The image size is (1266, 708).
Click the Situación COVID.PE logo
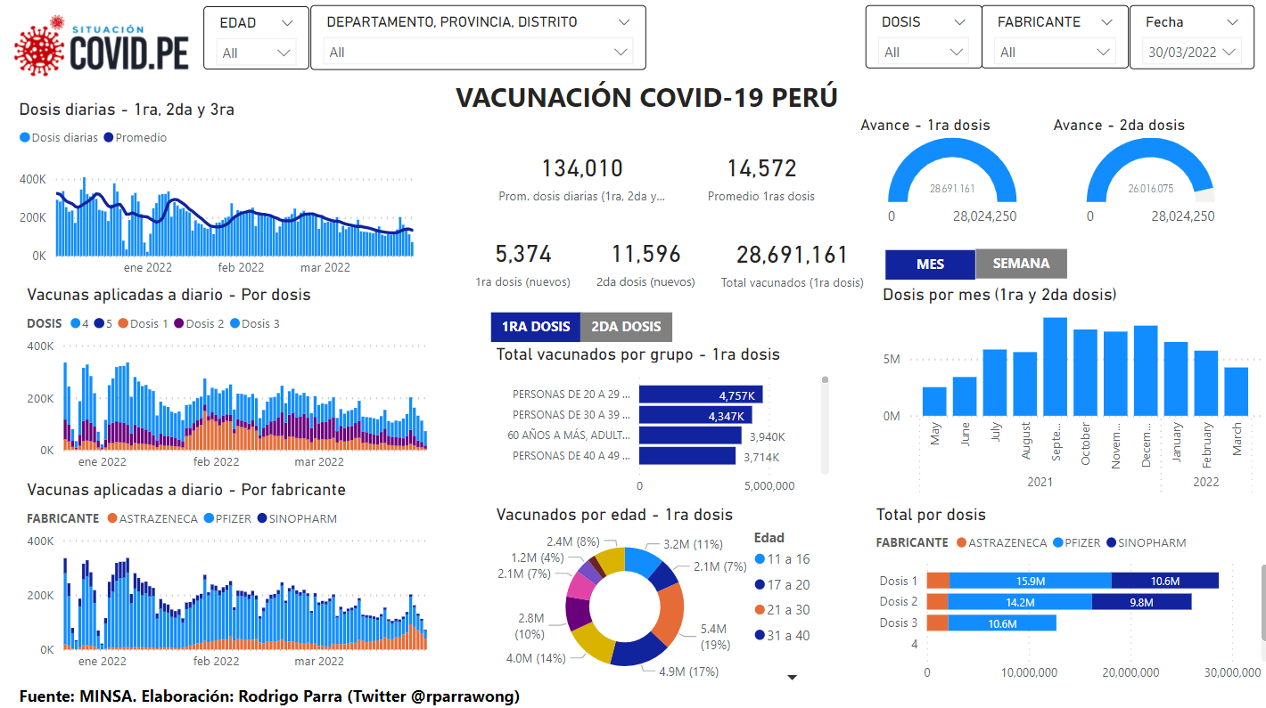102,45
